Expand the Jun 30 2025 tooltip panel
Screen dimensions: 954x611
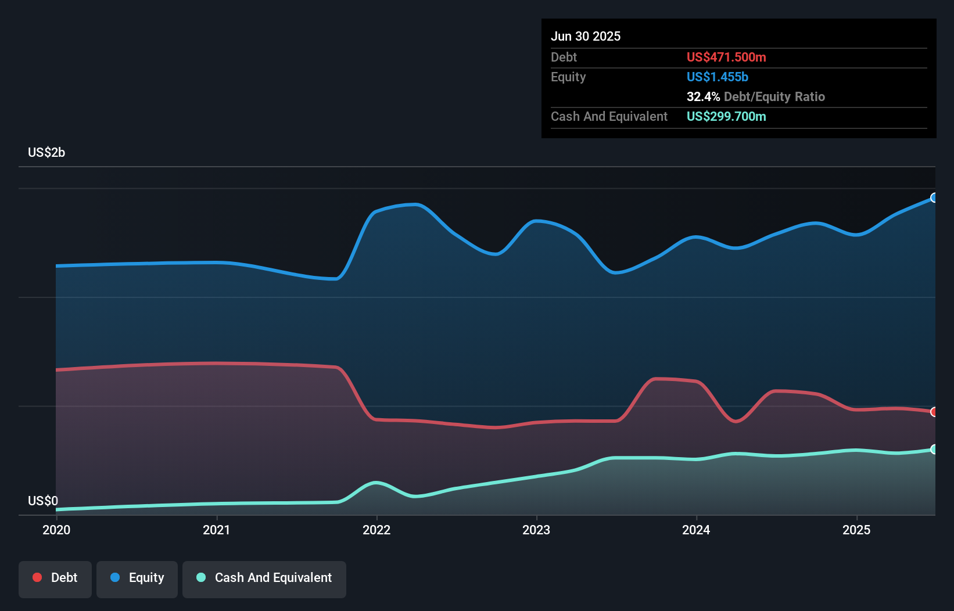[x=586, y=36]
